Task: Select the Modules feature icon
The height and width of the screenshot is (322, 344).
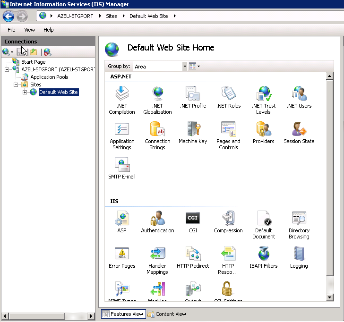Action: coord(157,288)
